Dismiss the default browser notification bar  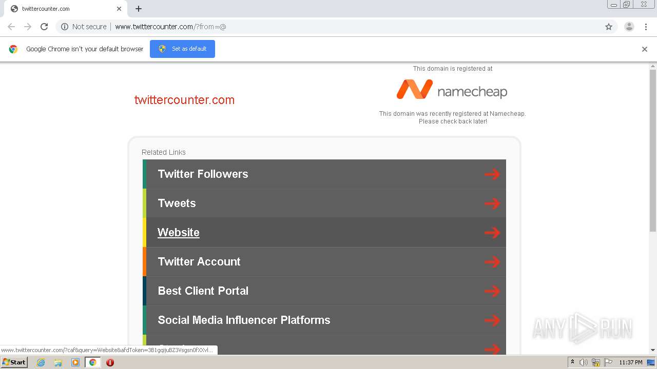point(645,49)
